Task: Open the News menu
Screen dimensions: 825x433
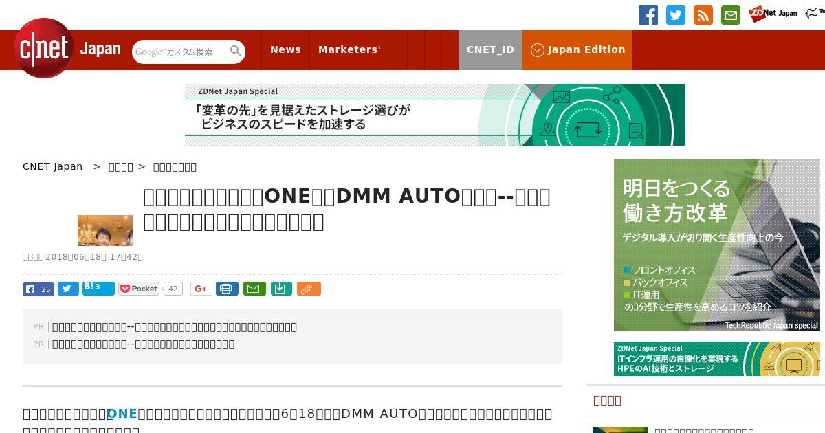Action: point(285,49)
